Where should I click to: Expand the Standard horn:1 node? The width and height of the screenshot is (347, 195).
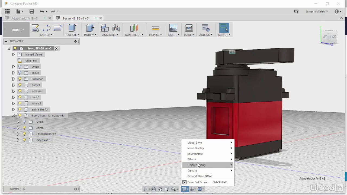click(18, 134)
